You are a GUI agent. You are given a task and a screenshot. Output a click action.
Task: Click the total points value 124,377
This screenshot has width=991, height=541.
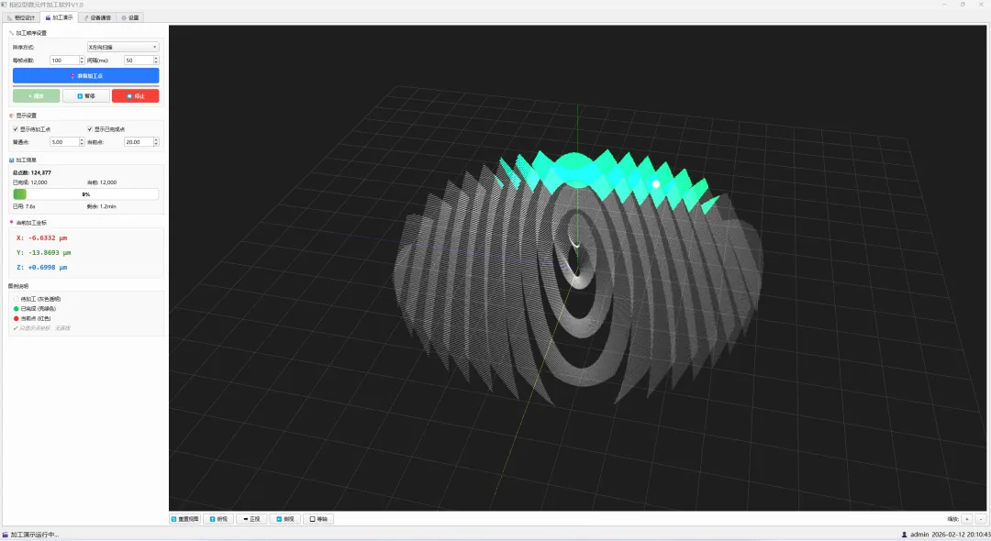click(41, 173)
